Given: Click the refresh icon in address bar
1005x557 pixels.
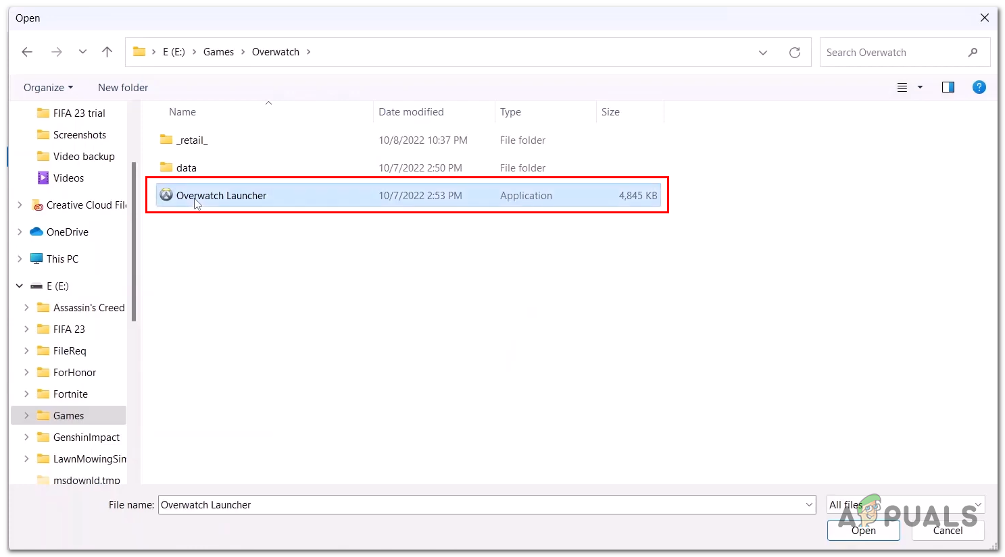Looking at the screenshot, I should tap(795, 52).
